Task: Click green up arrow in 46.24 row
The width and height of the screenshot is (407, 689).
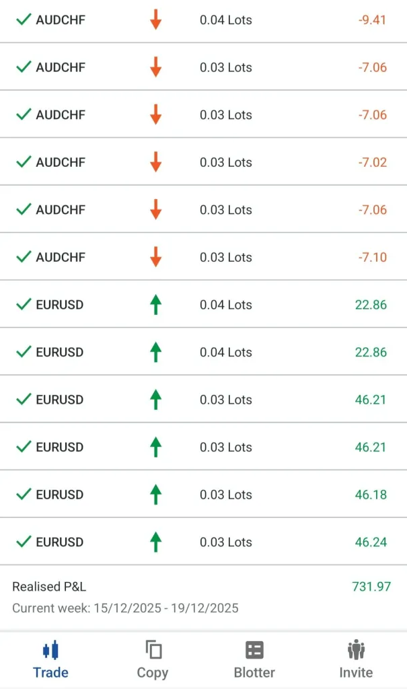Action: pyautogui.click(x=155, y=542)
